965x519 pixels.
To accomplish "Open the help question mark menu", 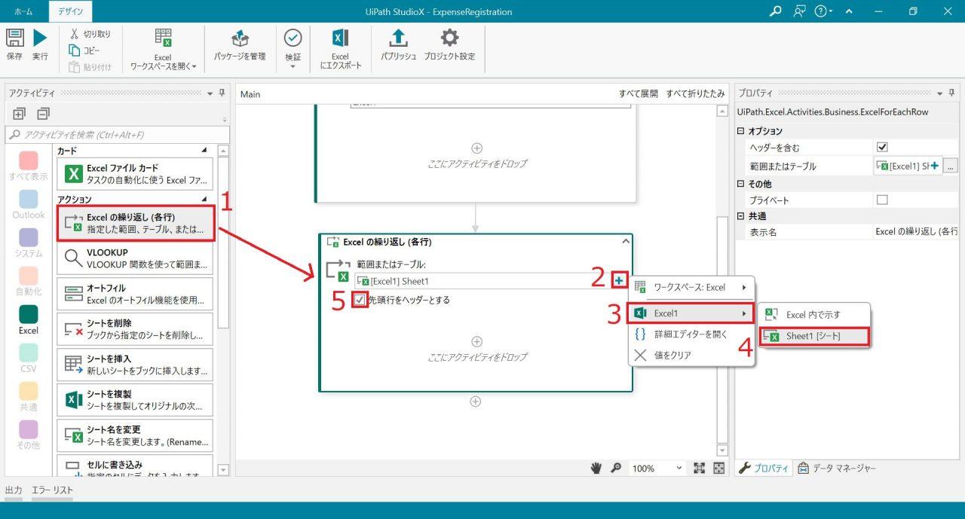I will tap(823, 11).
